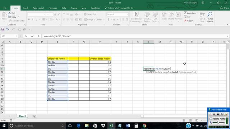Open Word from the taskbar
This screenshot has width=230, height=129.
[128, 126]
